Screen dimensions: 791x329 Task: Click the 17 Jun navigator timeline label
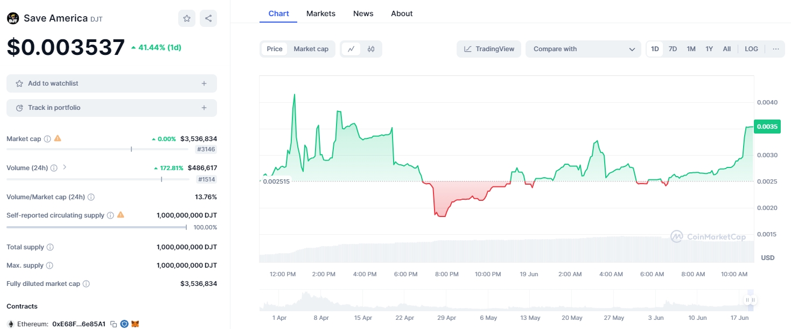740,318
